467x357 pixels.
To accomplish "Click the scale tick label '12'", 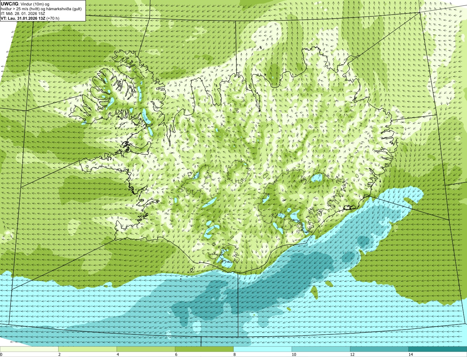I will [x=352, y=354].
